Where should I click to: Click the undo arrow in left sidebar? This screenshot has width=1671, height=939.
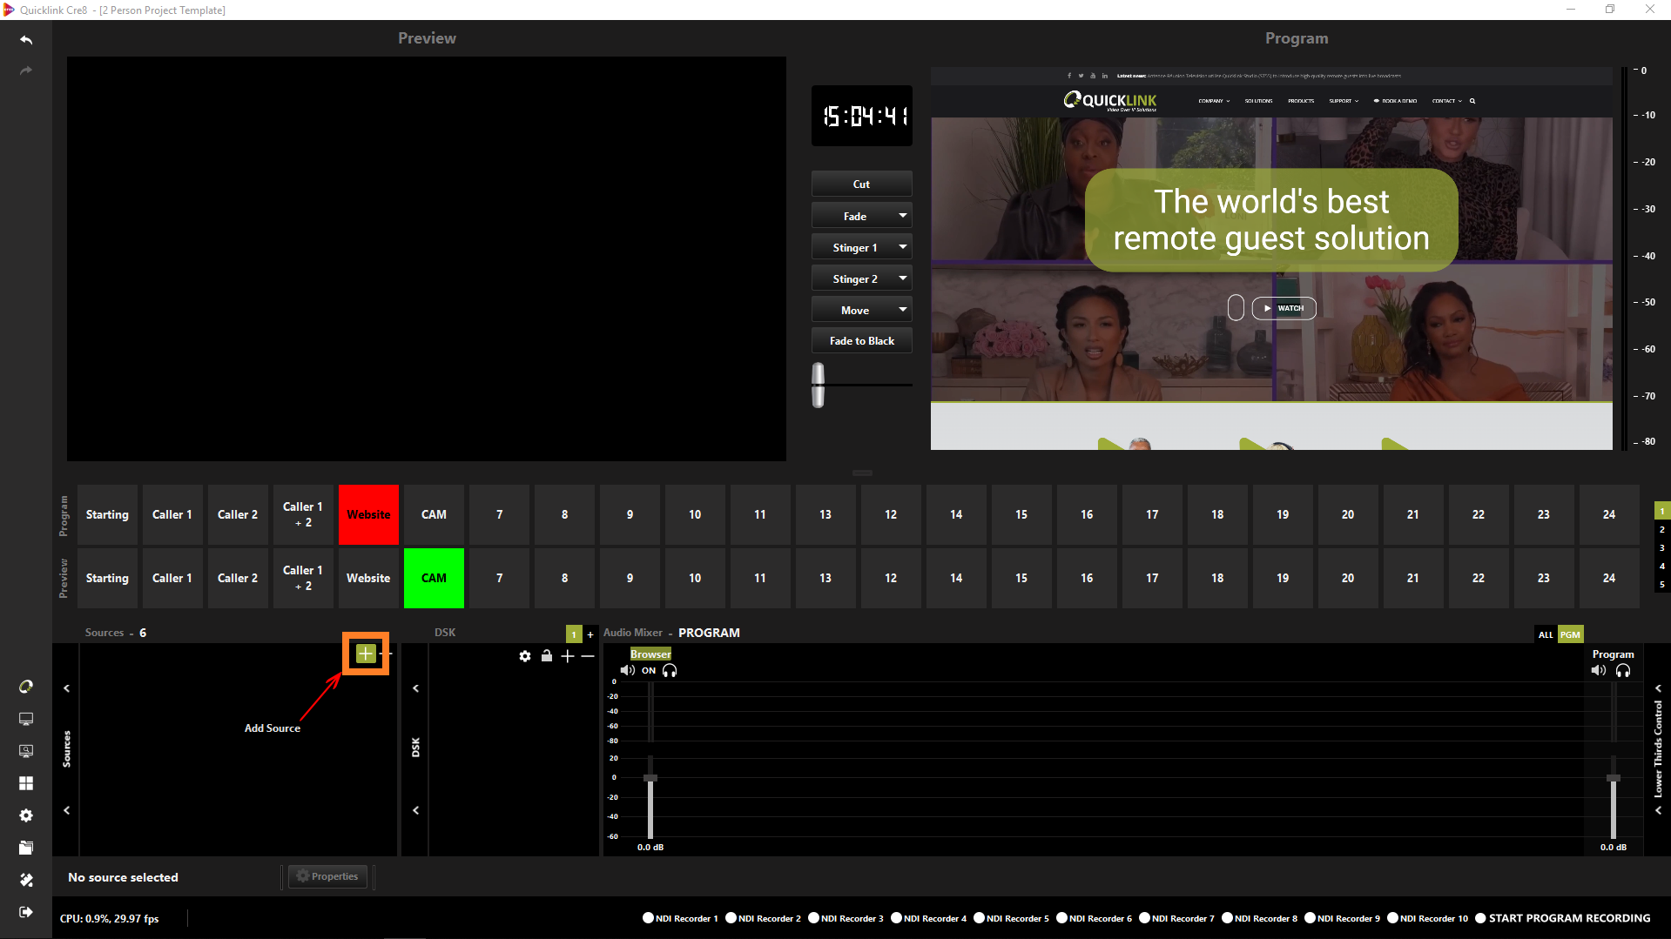[x=26, y=40]
